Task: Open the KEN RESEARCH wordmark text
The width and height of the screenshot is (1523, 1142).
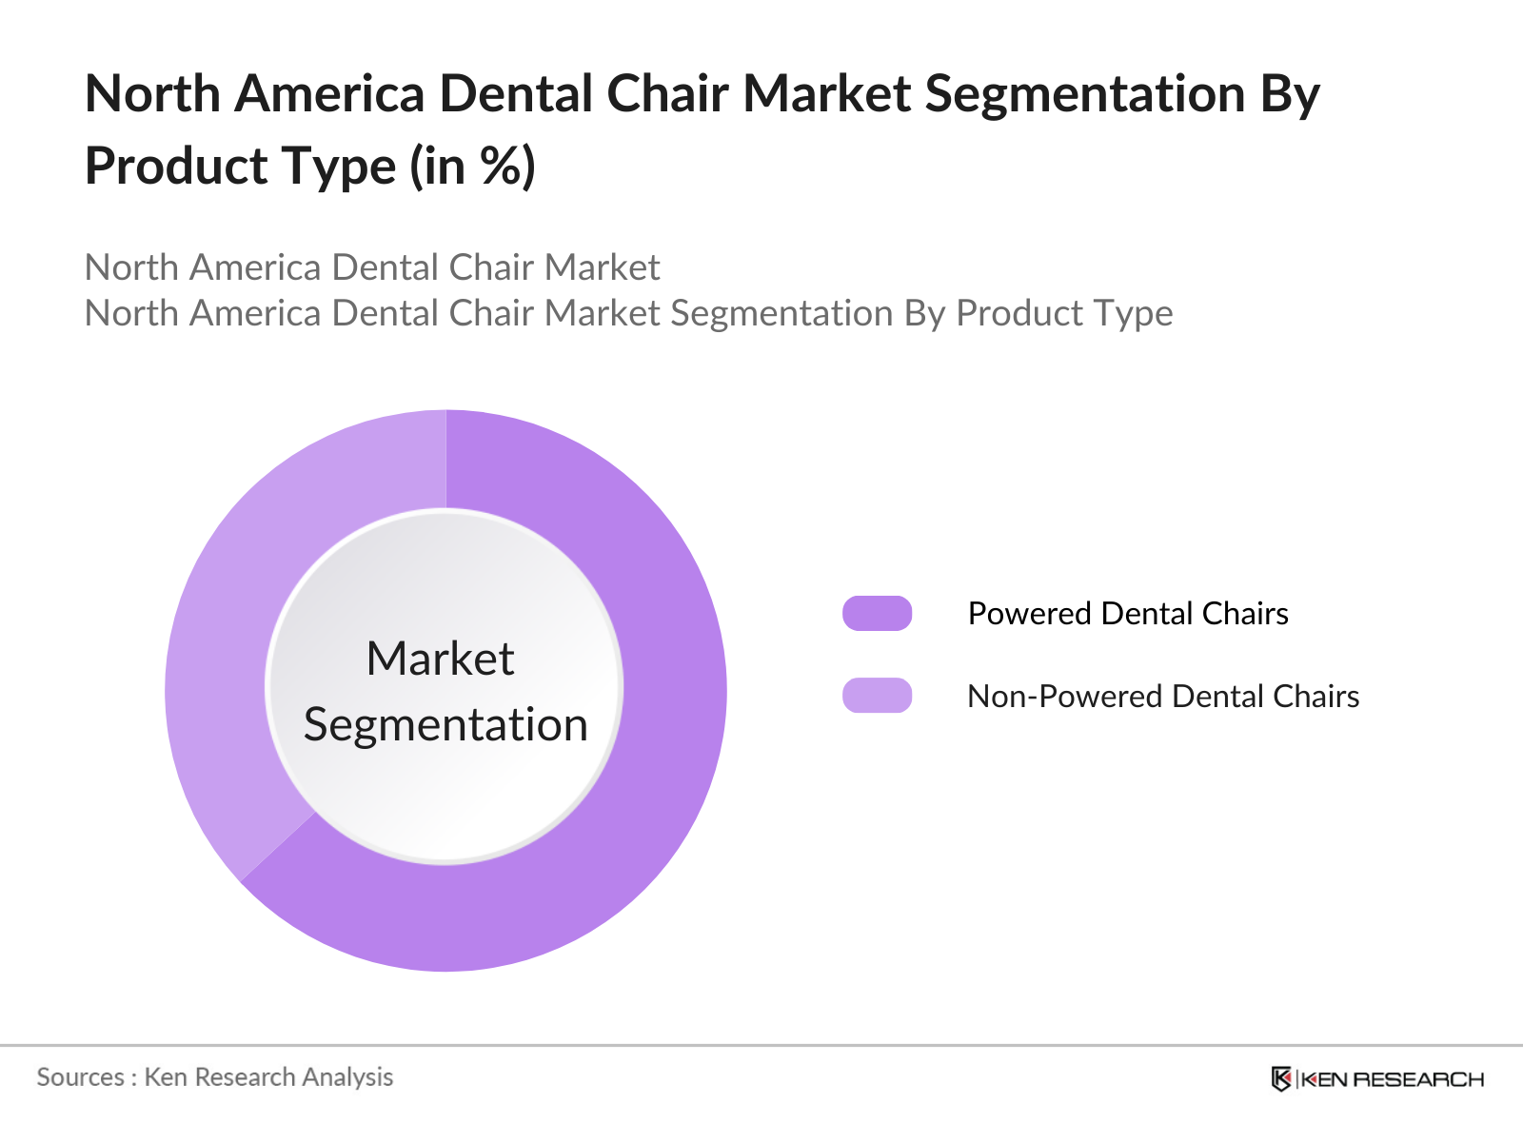Action: pos(1392,1079)
